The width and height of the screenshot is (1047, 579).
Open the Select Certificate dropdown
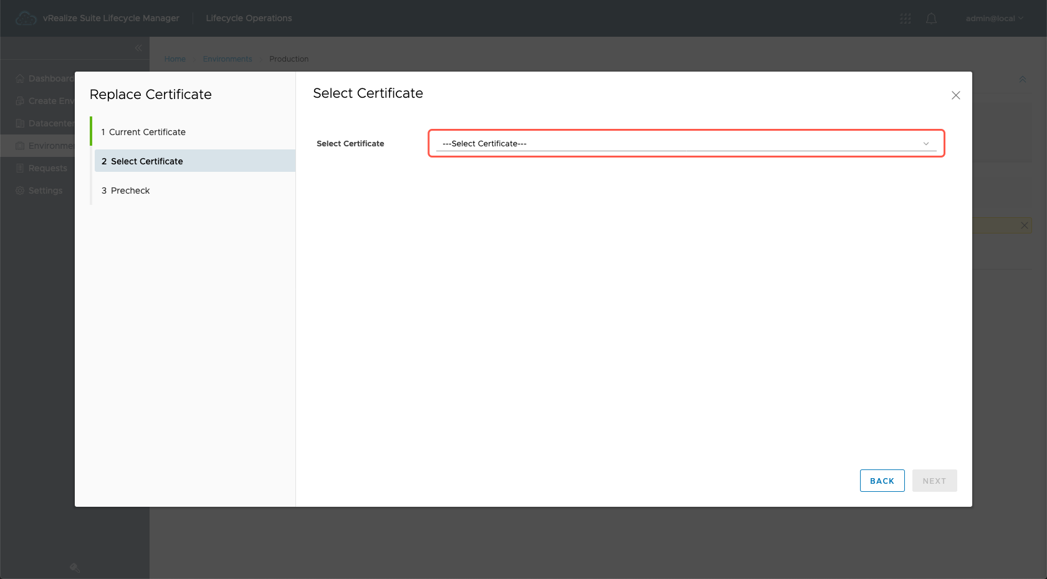(x=686, y=144)
